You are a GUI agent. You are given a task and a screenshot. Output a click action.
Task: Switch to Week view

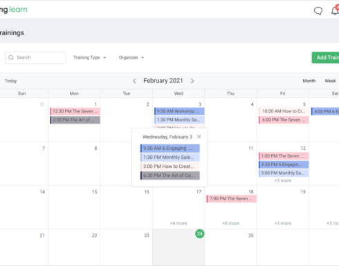(x=330, y=81)
